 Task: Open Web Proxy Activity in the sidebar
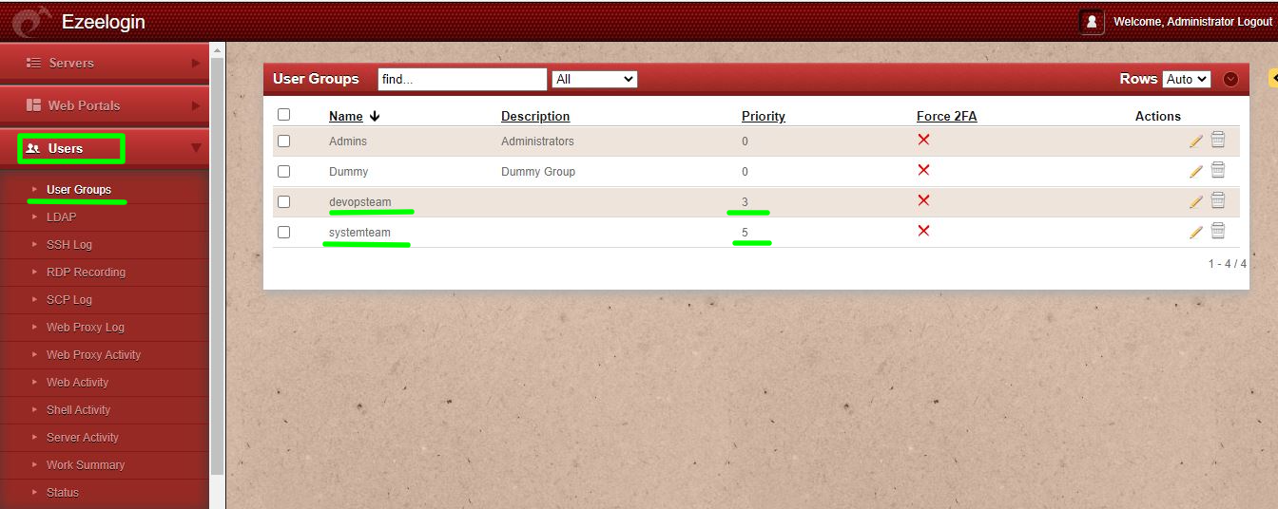point(93,354)
